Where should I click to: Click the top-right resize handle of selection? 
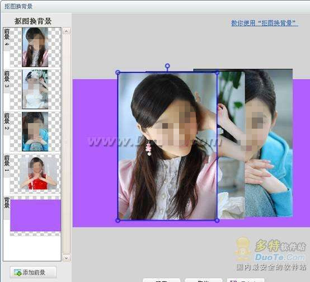pos(217,73)
